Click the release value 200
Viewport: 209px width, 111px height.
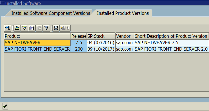tap(79, 49)
